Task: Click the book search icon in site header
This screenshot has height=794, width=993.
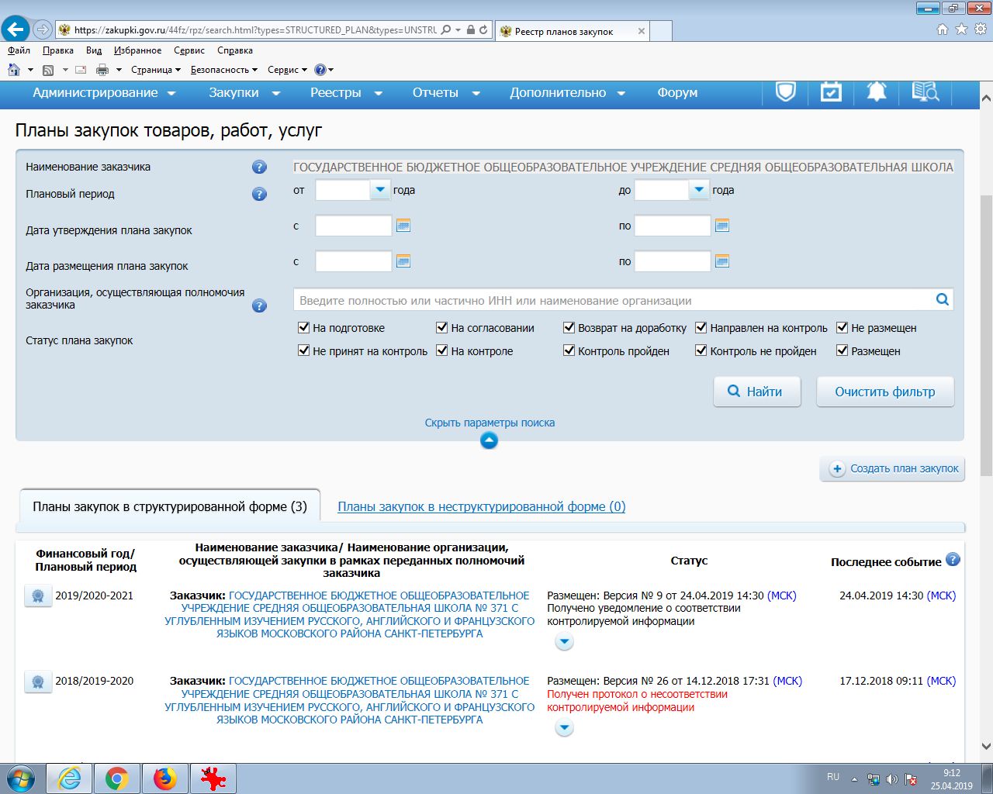Action: click(925, 92)
